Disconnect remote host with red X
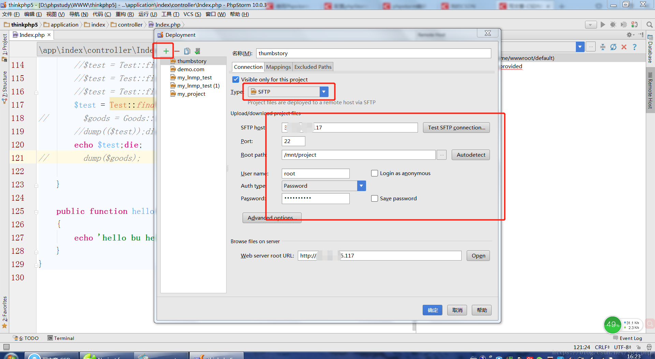This screenshot has width=655, height=359. pyautogui.click(x=624, y=47)
